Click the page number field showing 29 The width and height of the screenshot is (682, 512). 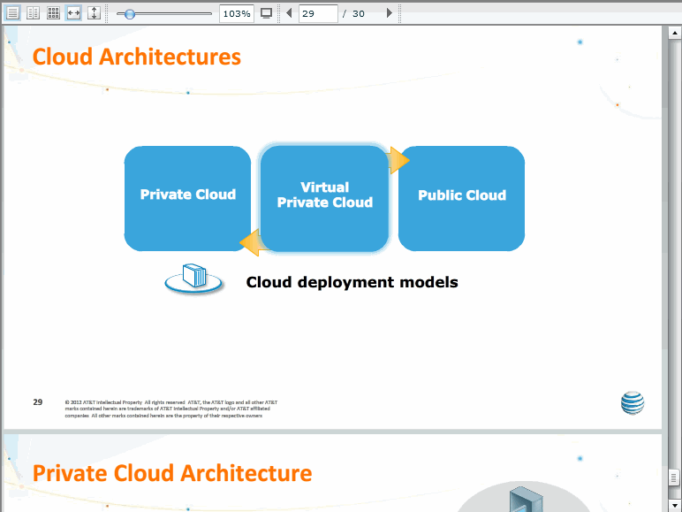pyautogui.click(x=318, y=13)
